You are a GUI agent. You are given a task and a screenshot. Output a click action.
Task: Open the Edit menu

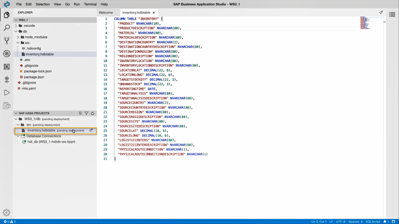pos(29,4)
